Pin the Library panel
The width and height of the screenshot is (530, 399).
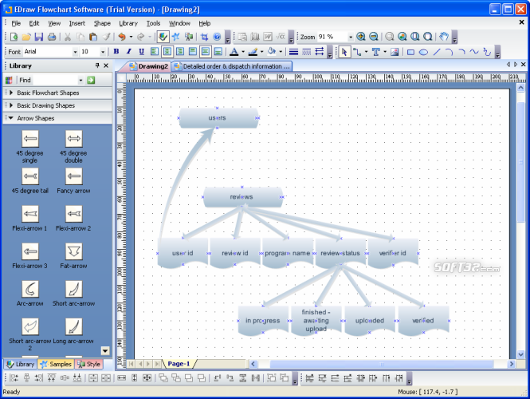(97, 65)
